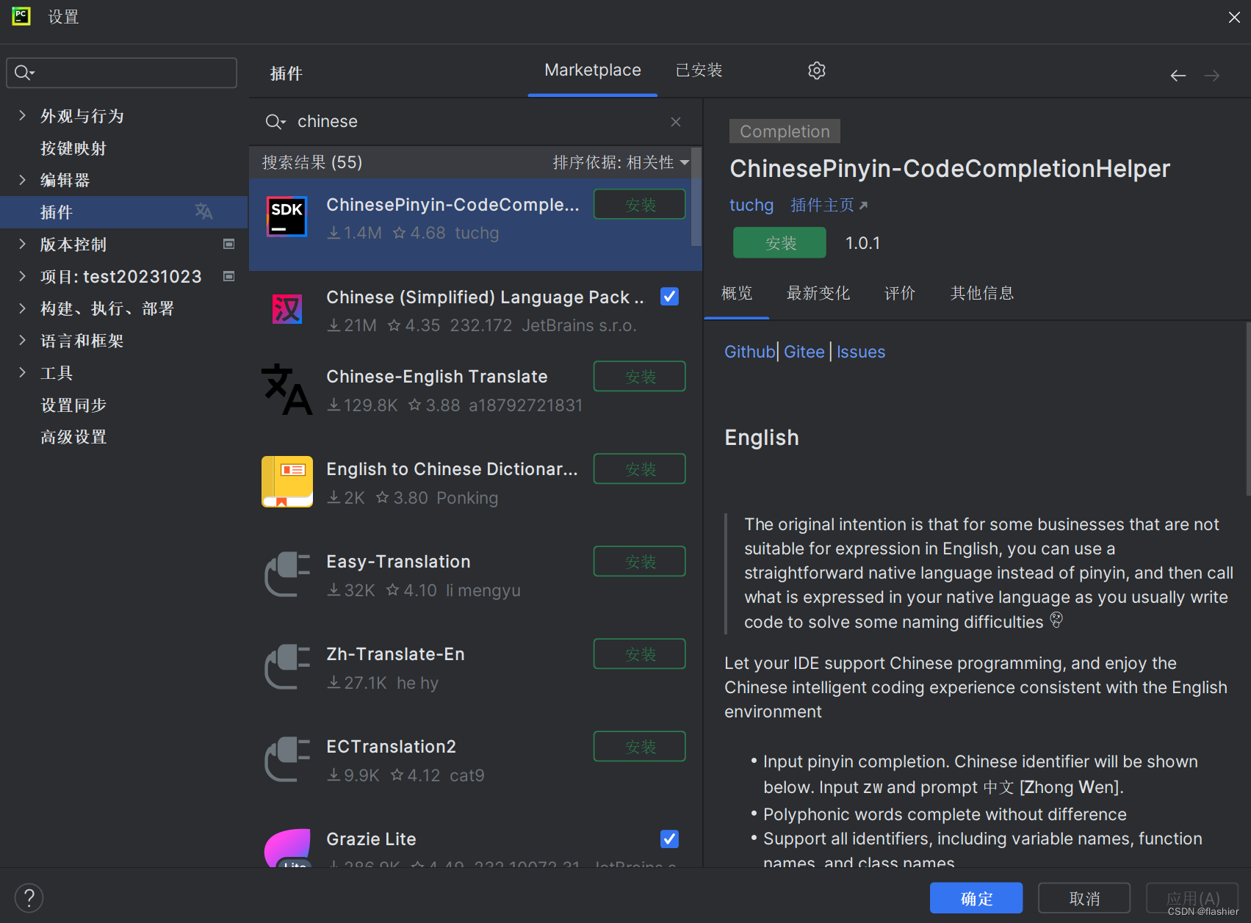Expand the 外观与行为 settings section
The height and width of the screenshot is (923, 1251).
click(x=22, y=115)
